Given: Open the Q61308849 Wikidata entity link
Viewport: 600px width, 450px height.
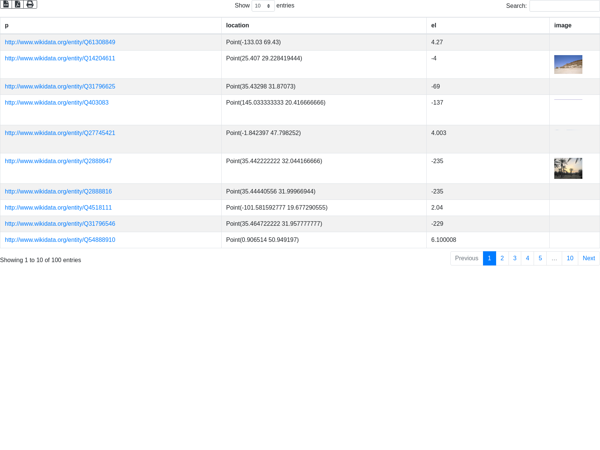Looking at the screenshot, I should click(x=60, y=42).
